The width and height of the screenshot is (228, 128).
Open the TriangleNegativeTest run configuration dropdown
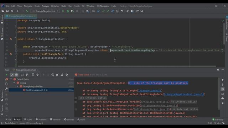point(45,11)
